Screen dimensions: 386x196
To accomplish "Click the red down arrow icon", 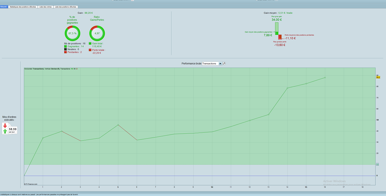I will point(5,125).
